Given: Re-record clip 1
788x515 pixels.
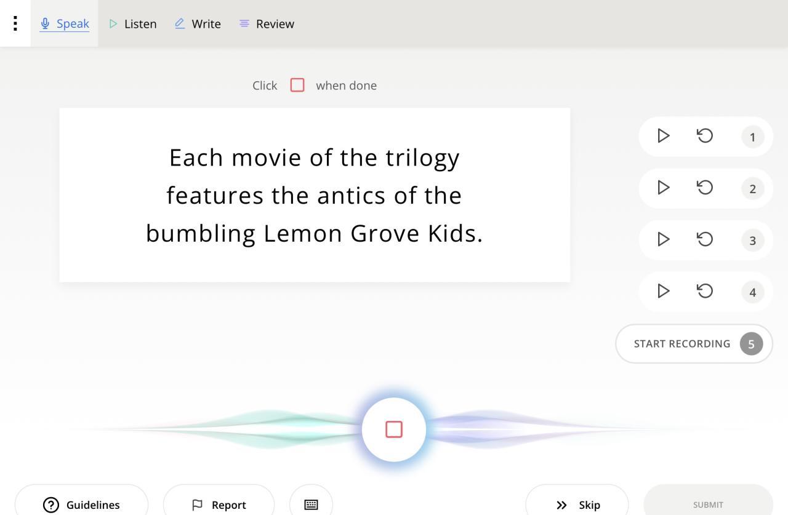Looking at the screenshot, I should pos(705,136).
